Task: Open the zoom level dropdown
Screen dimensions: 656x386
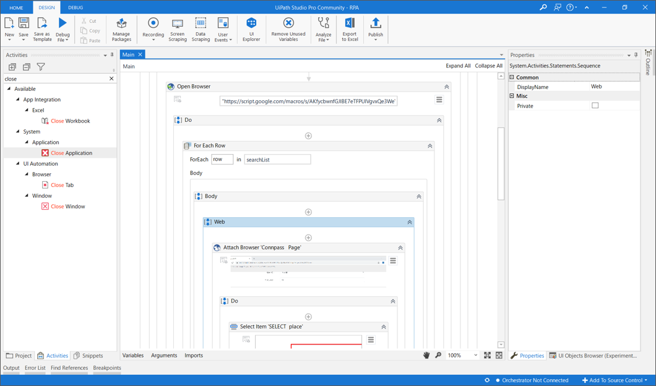Action: coord(475,356)
